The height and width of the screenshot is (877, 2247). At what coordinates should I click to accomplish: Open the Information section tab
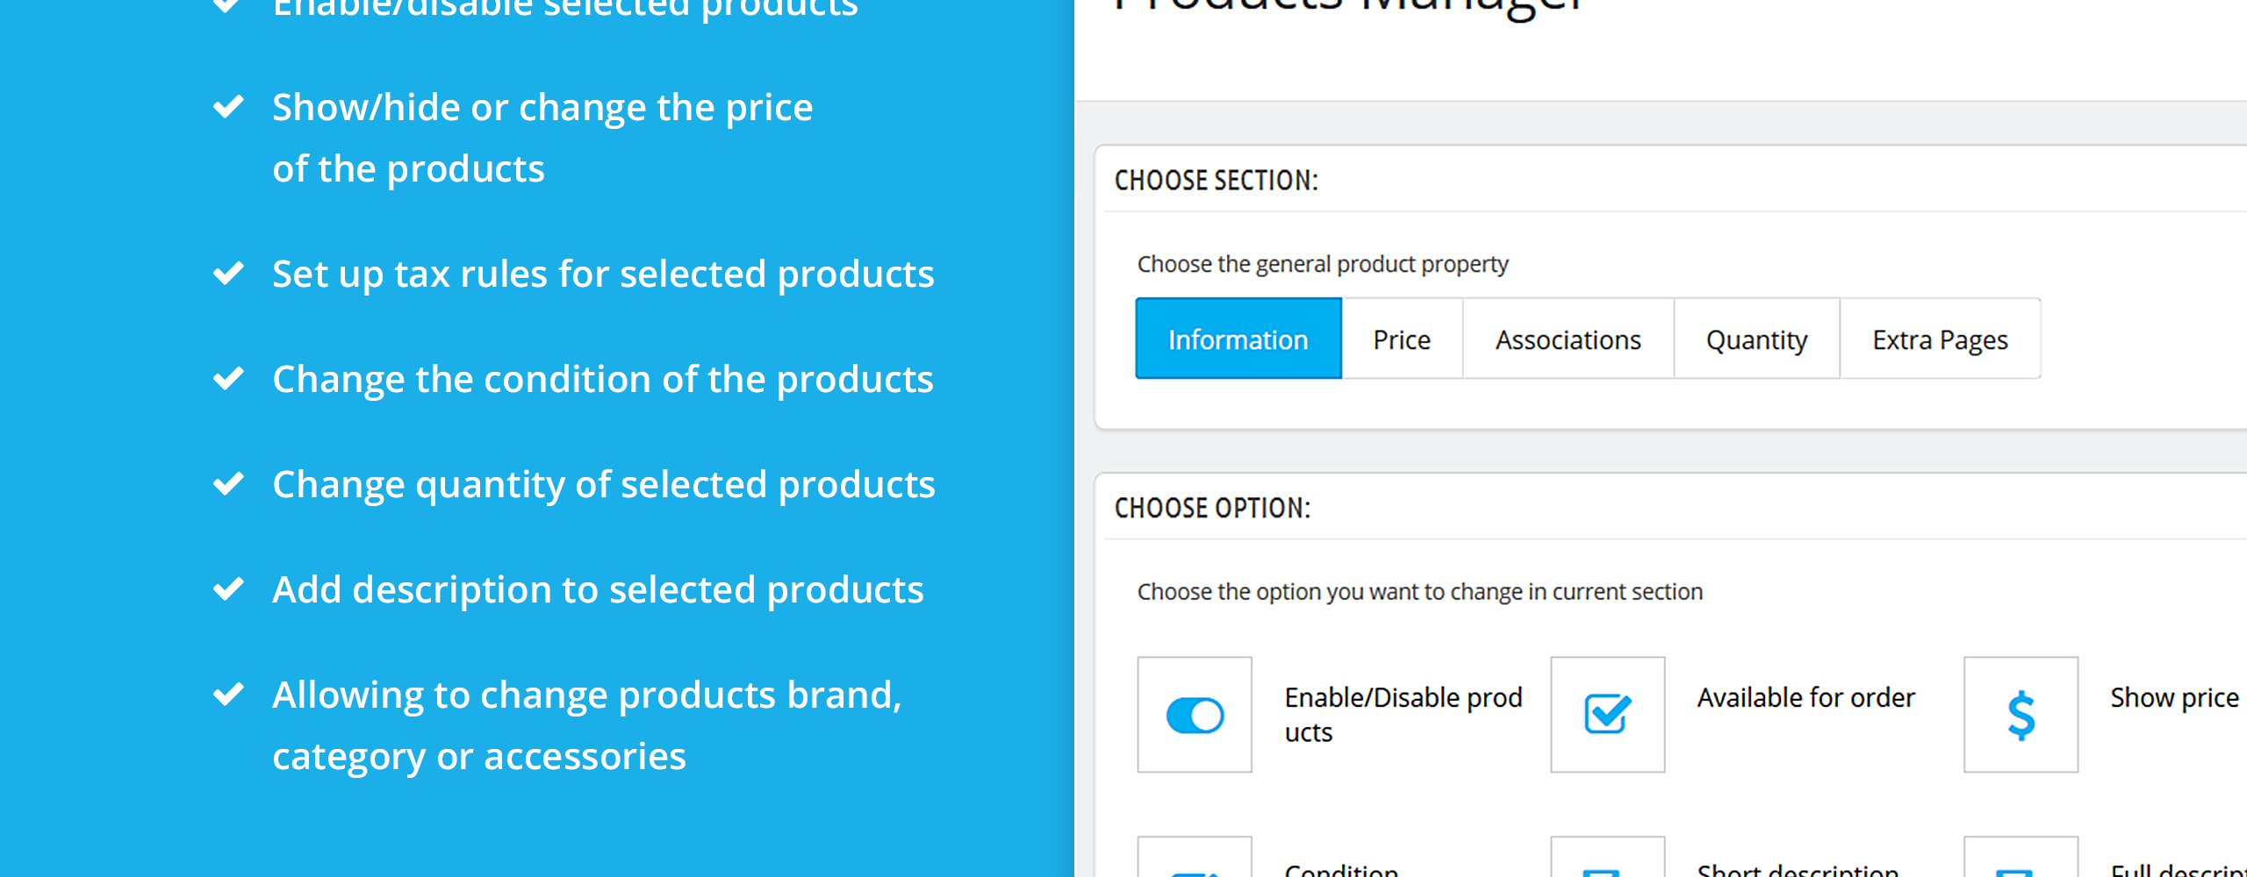point(1238,339)
